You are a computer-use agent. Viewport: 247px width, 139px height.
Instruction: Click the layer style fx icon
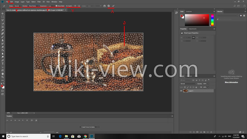coord(194,132)
